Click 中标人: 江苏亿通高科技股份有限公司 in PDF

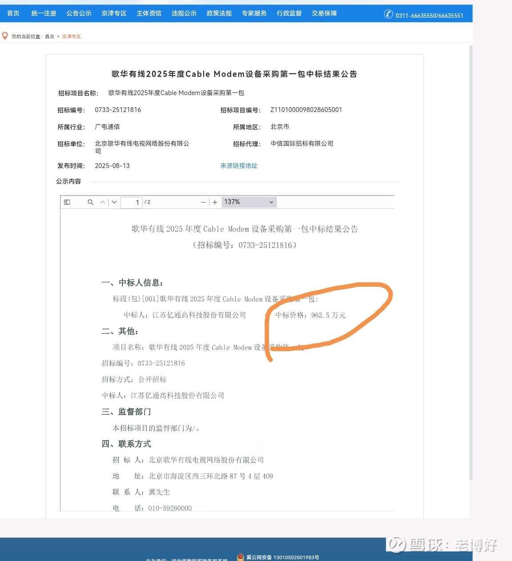185,315
